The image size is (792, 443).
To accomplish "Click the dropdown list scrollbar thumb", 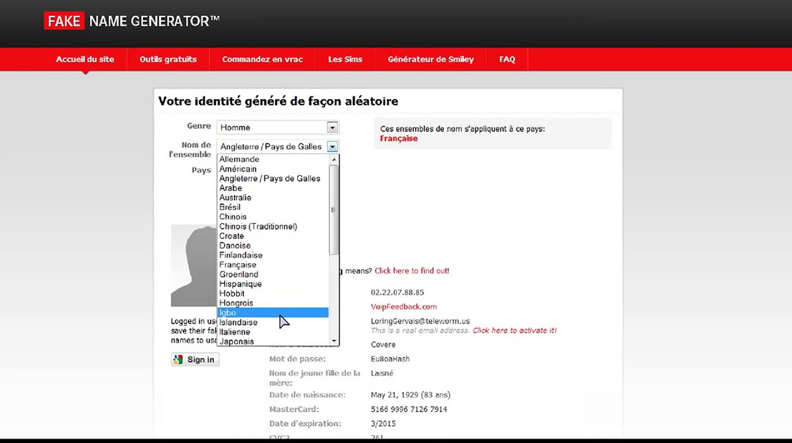I will (334, 210).
